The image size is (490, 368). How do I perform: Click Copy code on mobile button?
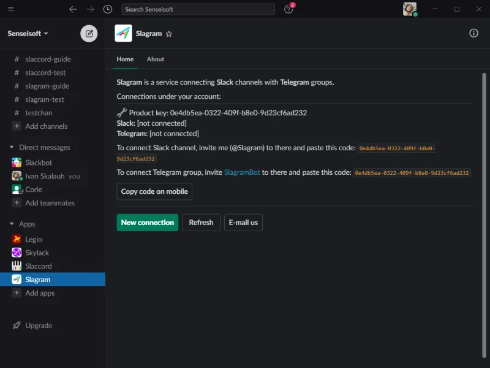154,191
